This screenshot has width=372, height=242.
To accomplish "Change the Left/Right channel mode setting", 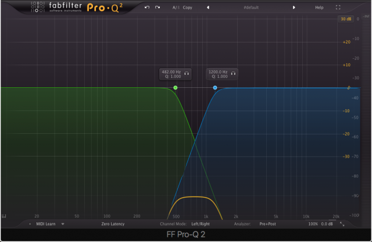I will coord(202,223).
